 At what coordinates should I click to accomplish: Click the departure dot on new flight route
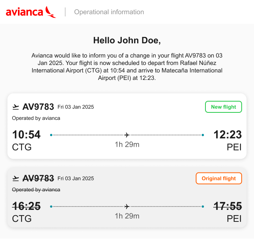point(51,135)
